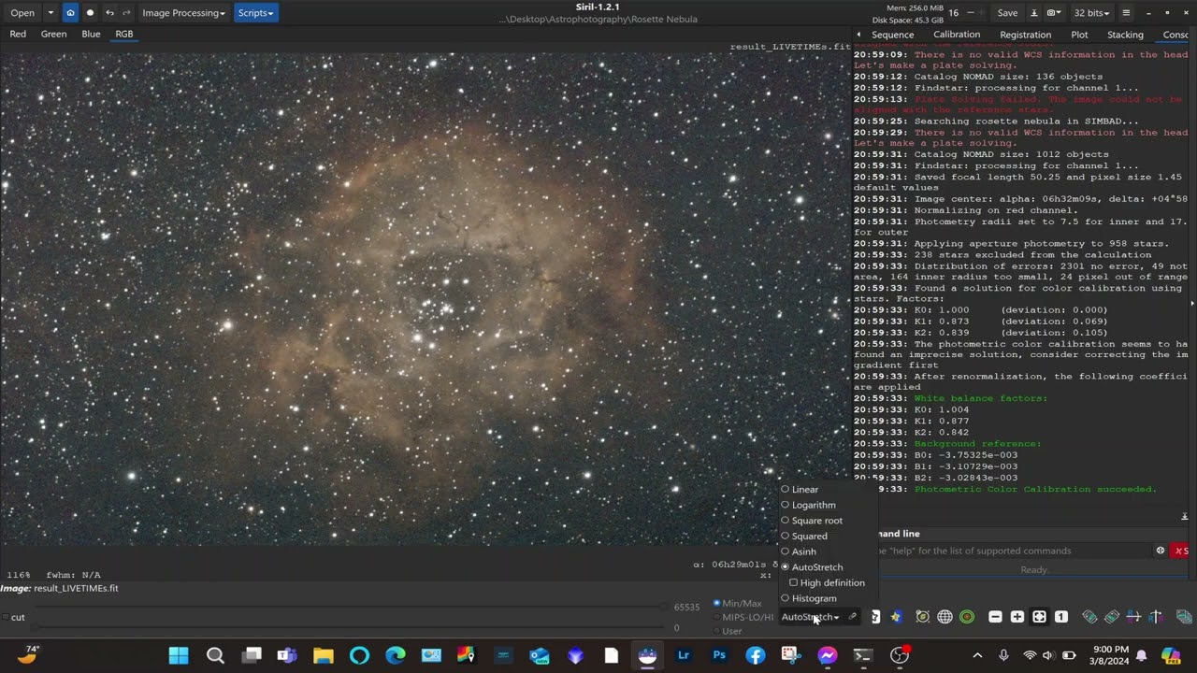
Task: Click the script gear icon beside command line
Action: pos(1161,551)
